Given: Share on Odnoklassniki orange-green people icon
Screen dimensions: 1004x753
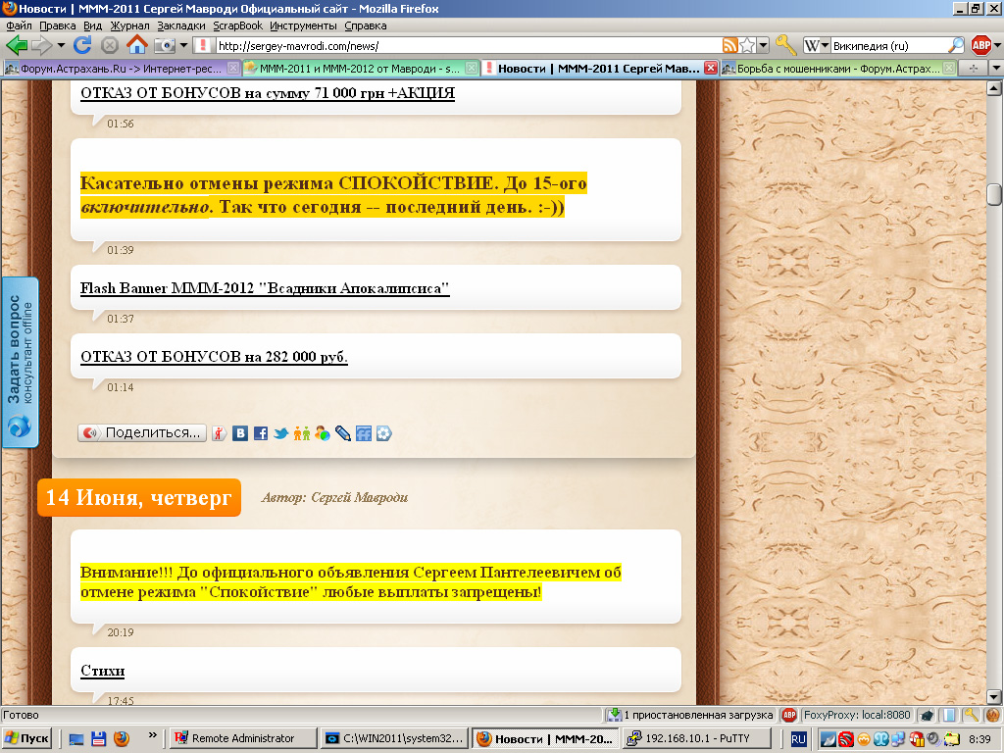Looking at the screenshot, I should (302, 433).
